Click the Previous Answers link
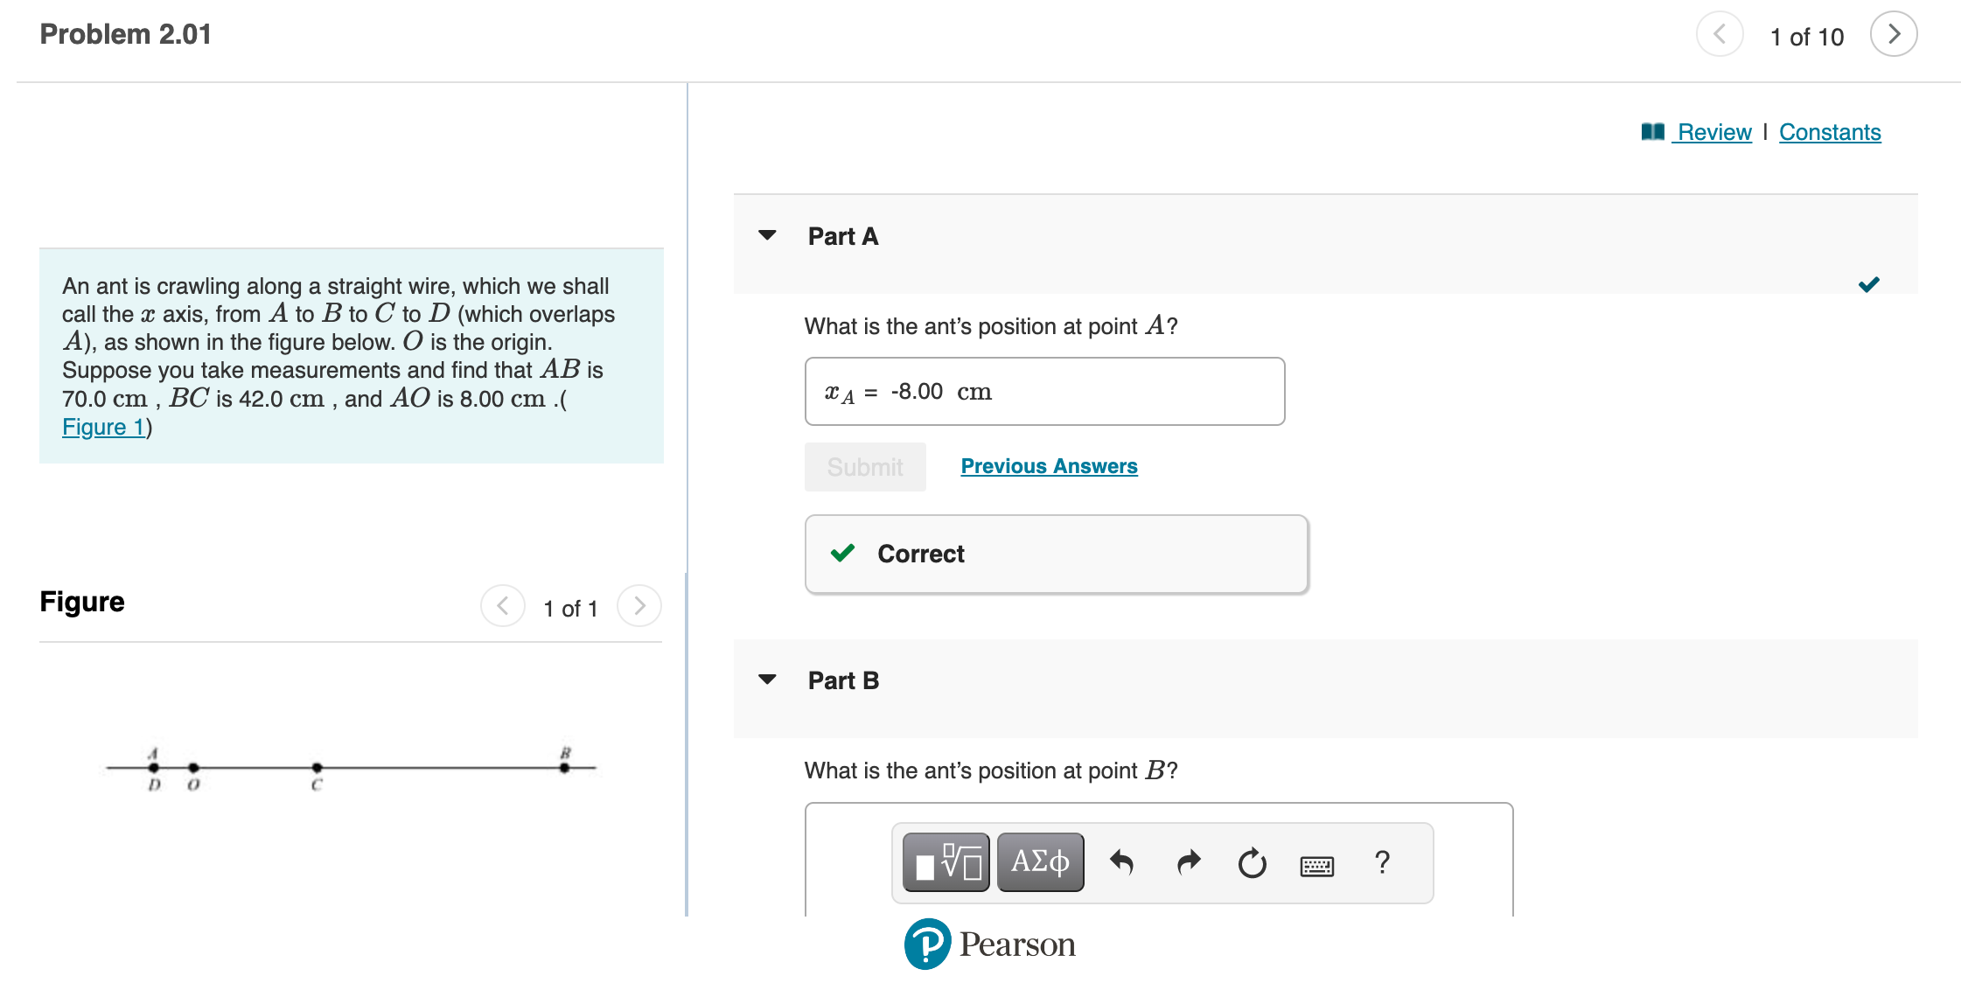This screenshot has width=1961, height=983. pyautogui.click(x=1049, y=466)
